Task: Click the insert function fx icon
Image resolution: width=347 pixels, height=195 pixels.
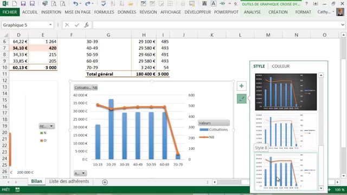Action: (x=87, y=25)
